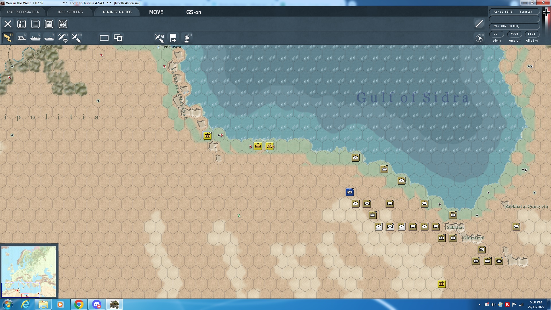
Task: Choose F10 air transfer mode
Action: pyautogui.click(x=77, y=38)
